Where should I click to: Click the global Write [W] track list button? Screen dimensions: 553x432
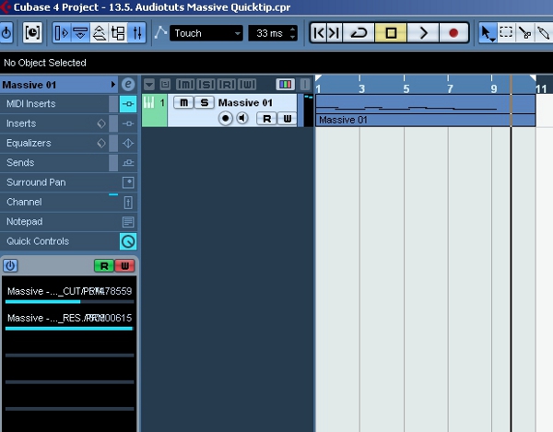247,85
